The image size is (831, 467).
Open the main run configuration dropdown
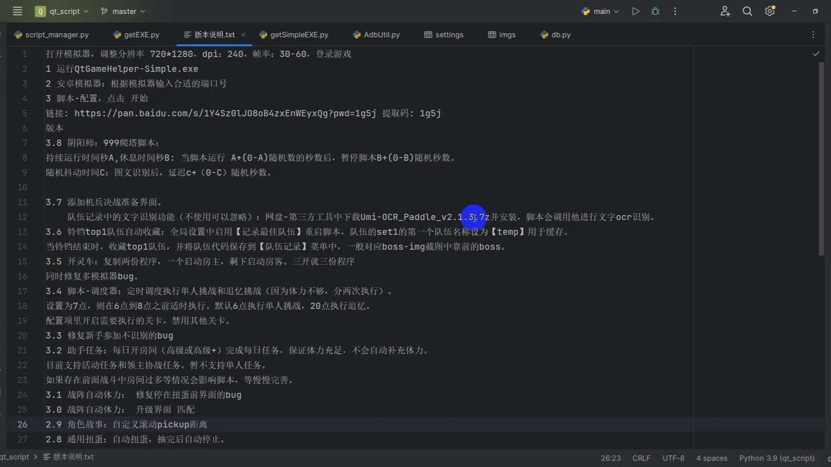600,11
